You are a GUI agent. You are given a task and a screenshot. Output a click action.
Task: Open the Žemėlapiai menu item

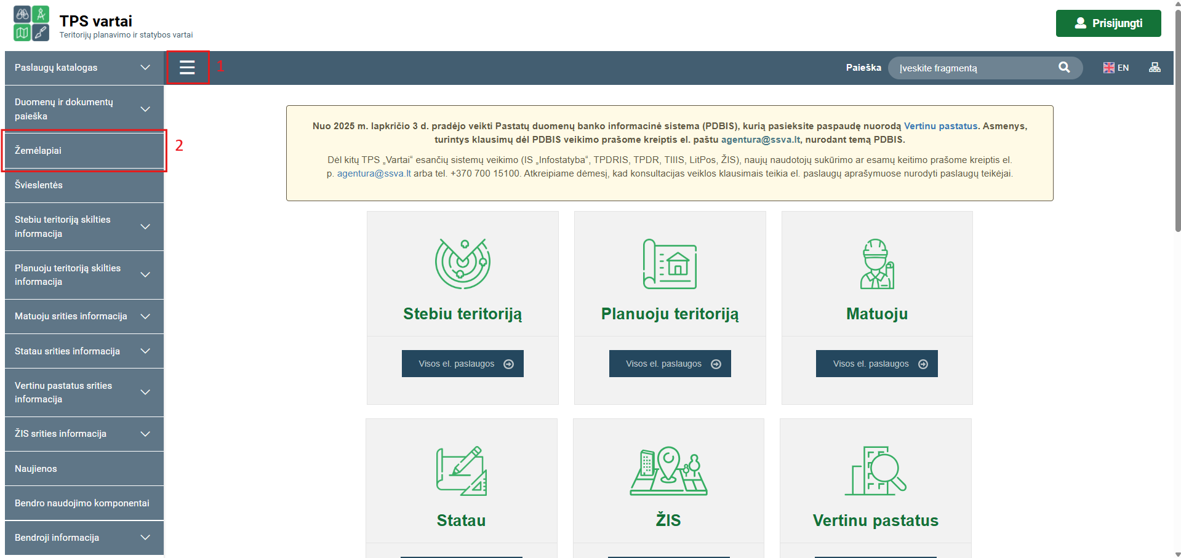38,151
